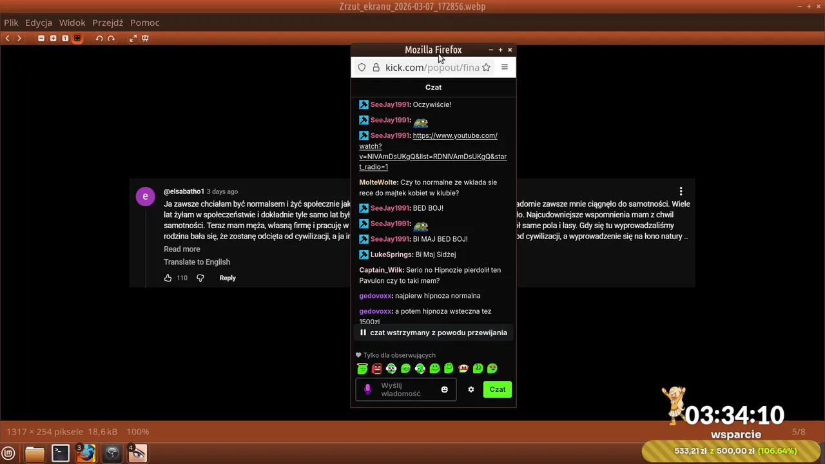Click the 'Wyślij wiadomość' message input

(x=407, y=389)
